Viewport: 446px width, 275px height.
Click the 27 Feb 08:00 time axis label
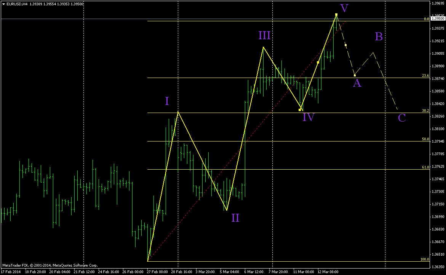pyautogui.click(x=158, y=272)
